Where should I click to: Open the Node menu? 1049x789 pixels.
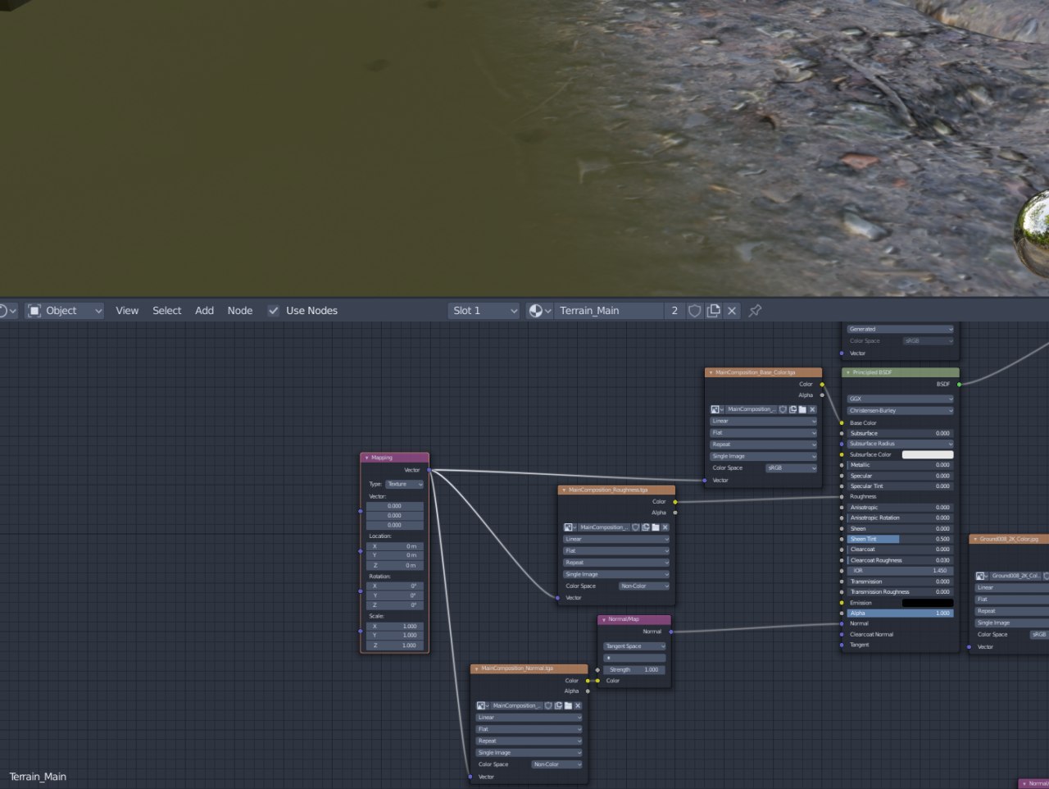pyautogui.click(x=240, y=311)
